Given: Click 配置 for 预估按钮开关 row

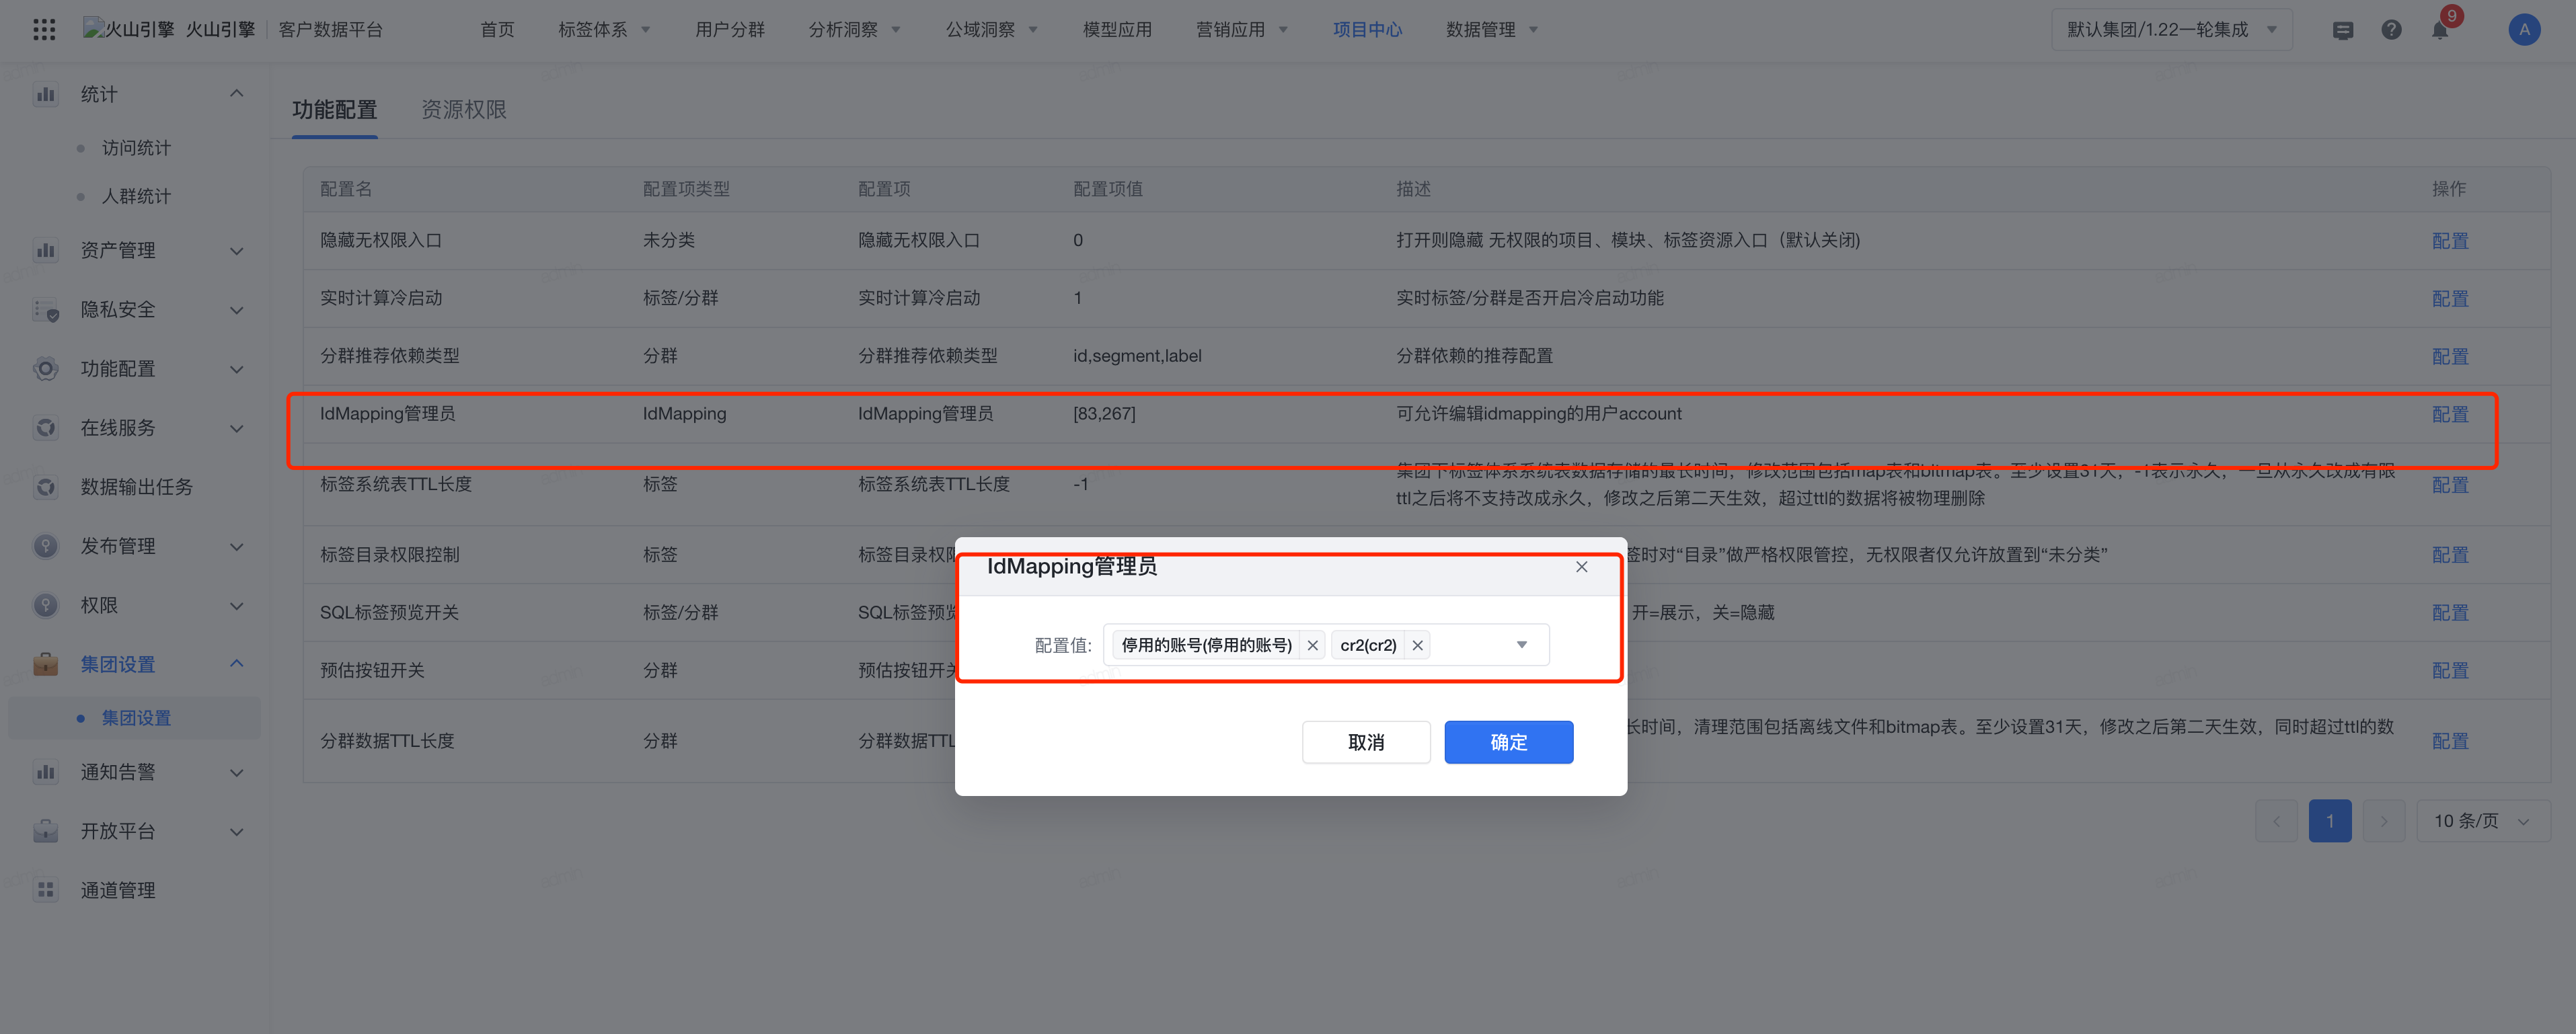Looking at the screenshot, I should tap(2450, 671).
